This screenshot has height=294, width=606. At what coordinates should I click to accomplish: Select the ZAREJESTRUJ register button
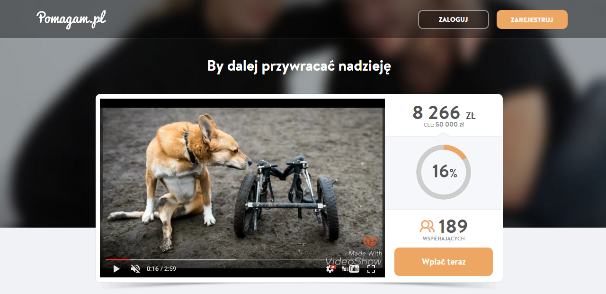(532, 19)
